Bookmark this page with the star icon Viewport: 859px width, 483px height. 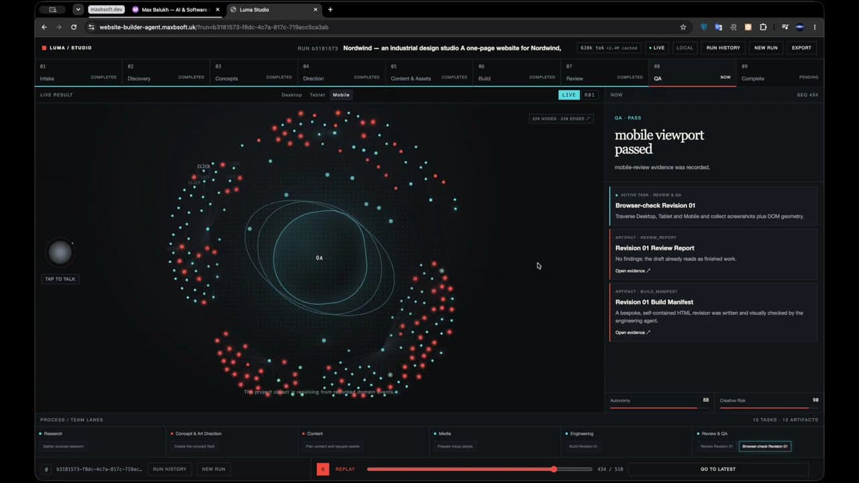683,28
